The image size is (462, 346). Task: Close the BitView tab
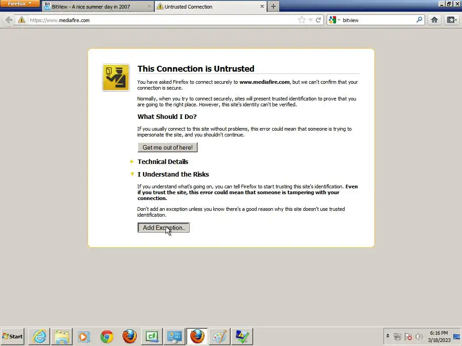[x=149, y=6]
